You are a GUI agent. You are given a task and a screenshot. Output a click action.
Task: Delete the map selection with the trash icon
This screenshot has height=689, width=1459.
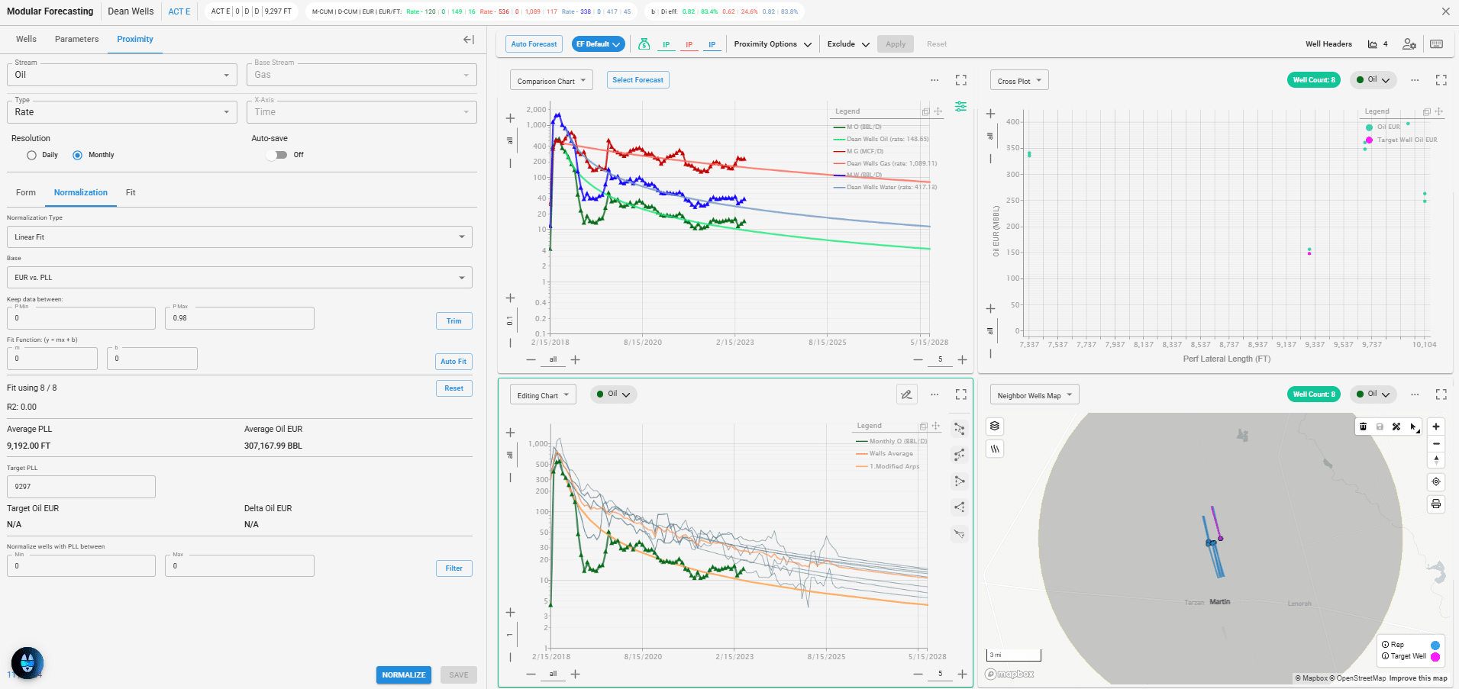tap(1363, 427)
